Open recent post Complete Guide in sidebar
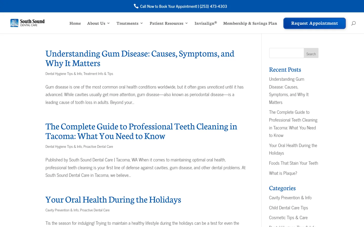This screenshot has width=364, height=227. click(293, 124)
